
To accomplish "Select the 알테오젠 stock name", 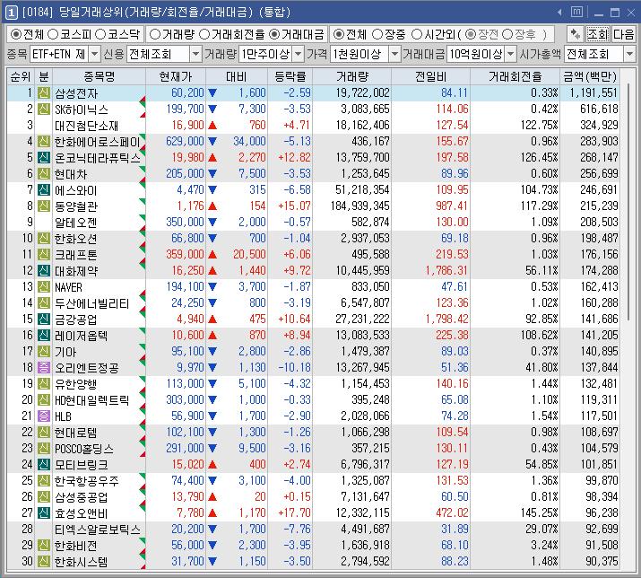I will click(x=76, y=223).
